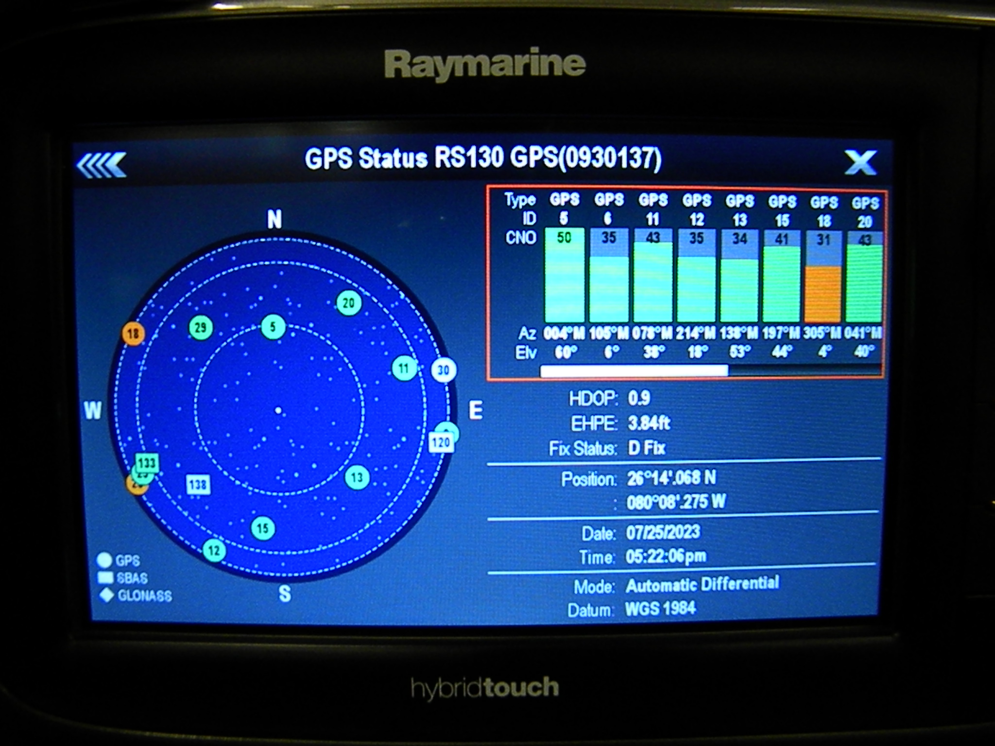Image resolution: width=995 pixels, height=746 pixels.
Task: Tap the GPS legend circle icon
Action: pos(104,560)
